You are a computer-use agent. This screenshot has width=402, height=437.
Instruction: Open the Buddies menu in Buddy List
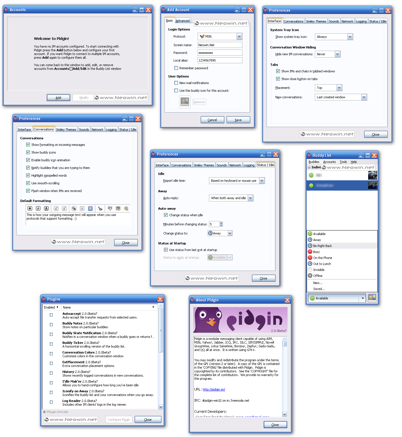point(314,162)
